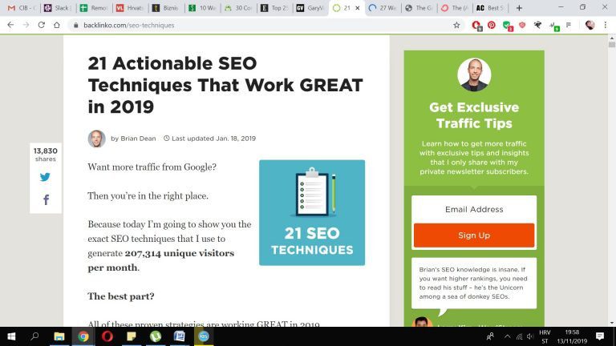
Task: Click the article title heading
Action: pyautogui.click(x=225, y=85)
